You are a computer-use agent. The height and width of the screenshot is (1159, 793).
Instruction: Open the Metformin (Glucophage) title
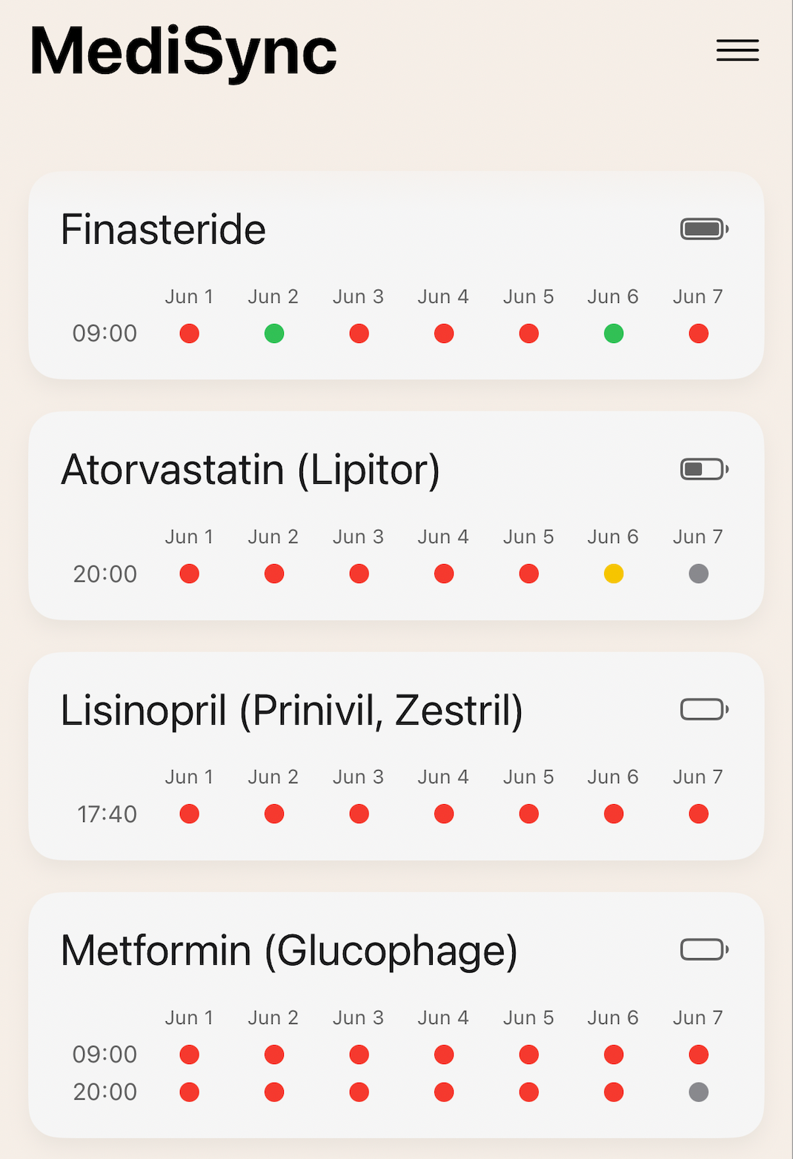pyautogui.click(x=289, y=951)
